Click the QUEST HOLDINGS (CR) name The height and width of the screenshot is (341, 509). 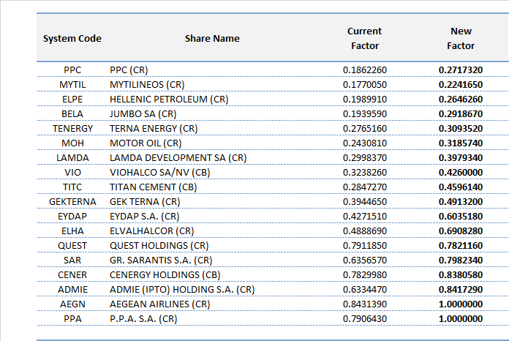coord(159,246)
